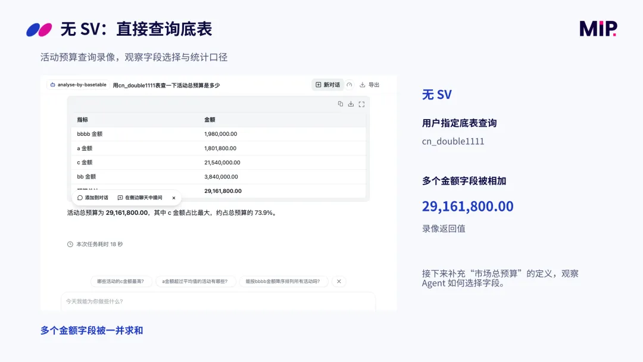643x362 pixels.
Task: Copy the result table via copy icon
Action: pos(341,104)
